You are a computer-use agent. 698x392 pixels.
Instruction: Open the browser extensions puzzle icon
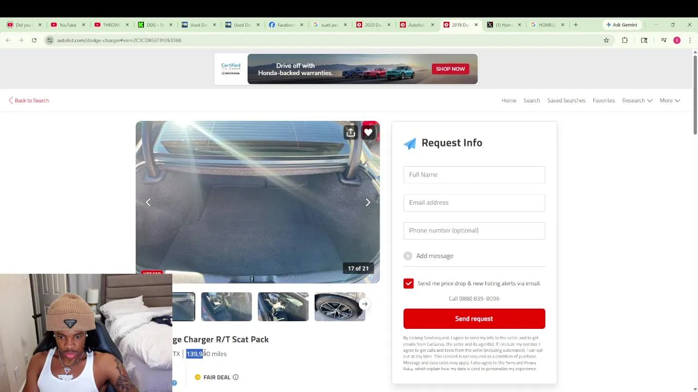pyautogui.click(x=625, y=40)
